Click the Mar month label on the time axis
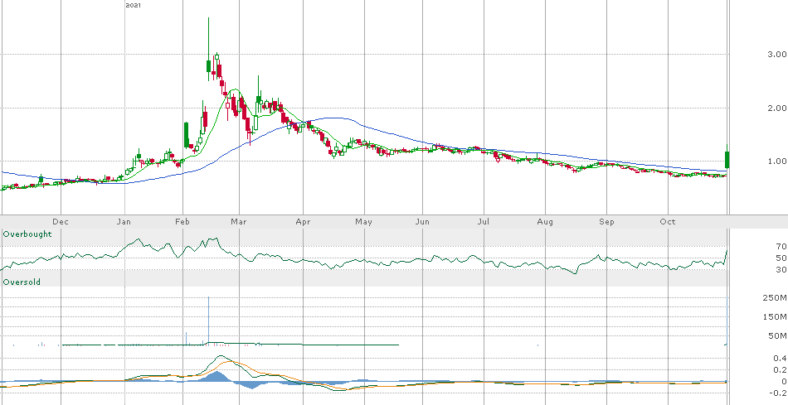 click(239, 222)
